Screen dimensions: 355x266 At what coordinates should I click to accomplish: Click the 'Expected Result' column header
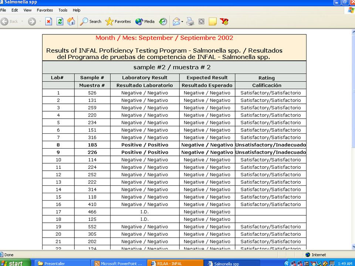point(207,78)
